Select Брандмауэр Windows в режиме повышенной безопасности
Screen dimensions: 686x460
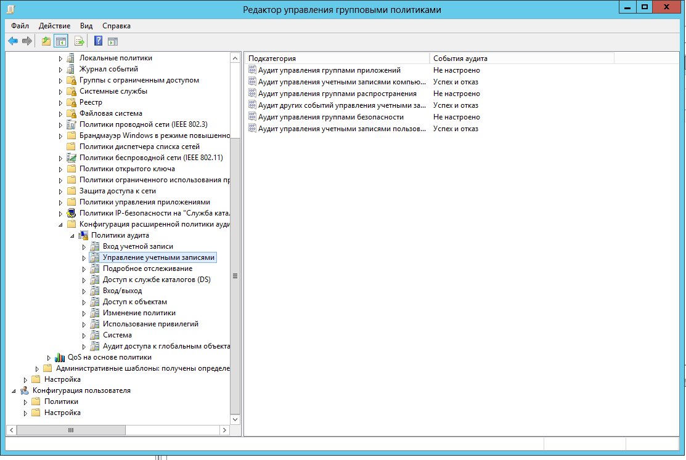[154, 135]
